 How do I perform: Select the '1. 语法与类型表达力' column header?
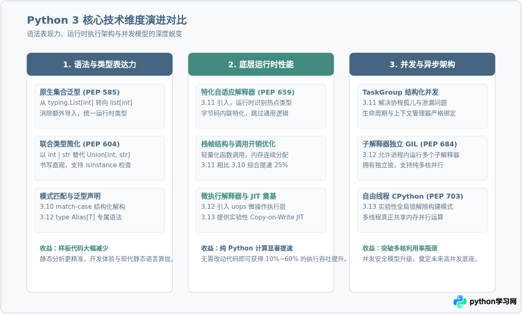(100, 64)
